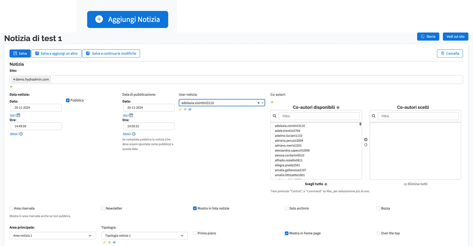This screenshot has height=246, width=473.
Task: Open calendar picker for publication date
Action: click(x=131, y=115)
